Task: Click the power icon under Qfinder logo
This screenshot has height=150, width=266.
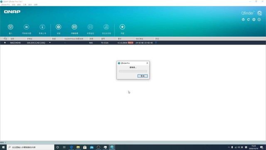Action: [x=243, y=20]
